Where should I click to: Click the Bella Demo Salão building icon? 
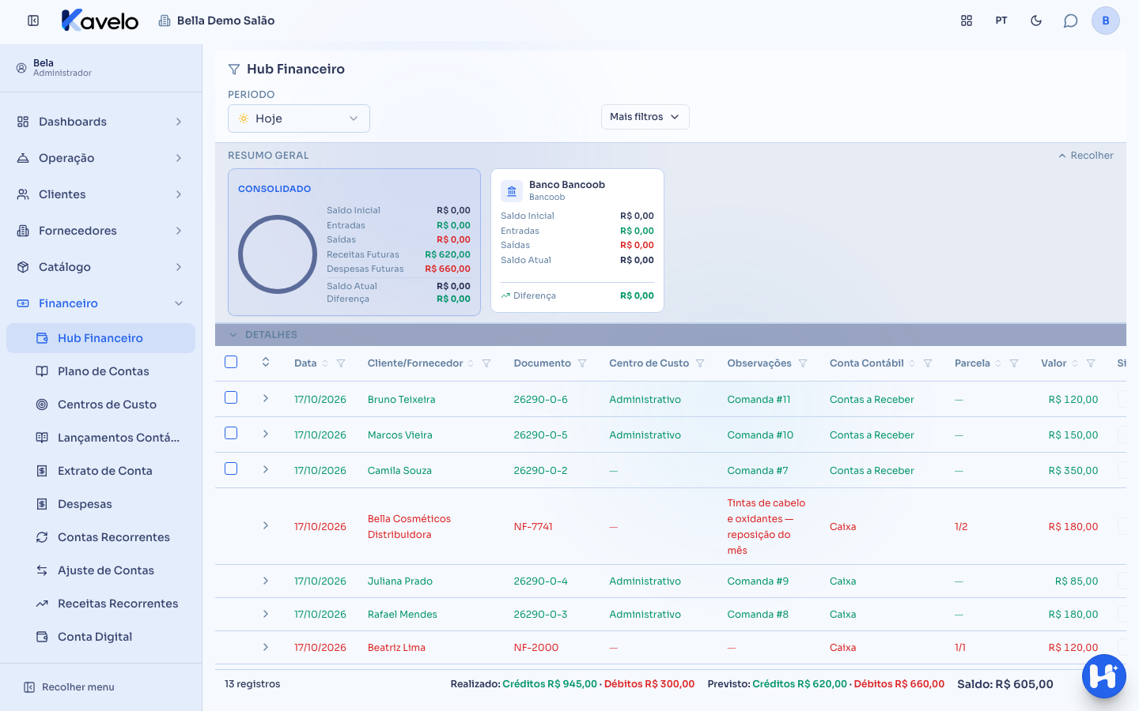165,21
